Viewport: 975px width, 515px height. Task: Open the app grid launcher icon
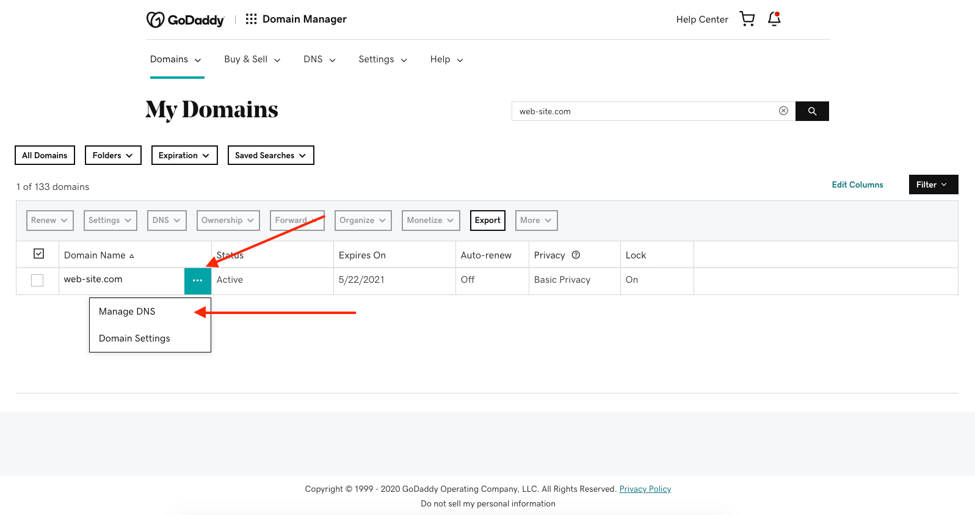pyautogui.click(x=251, y=20)
